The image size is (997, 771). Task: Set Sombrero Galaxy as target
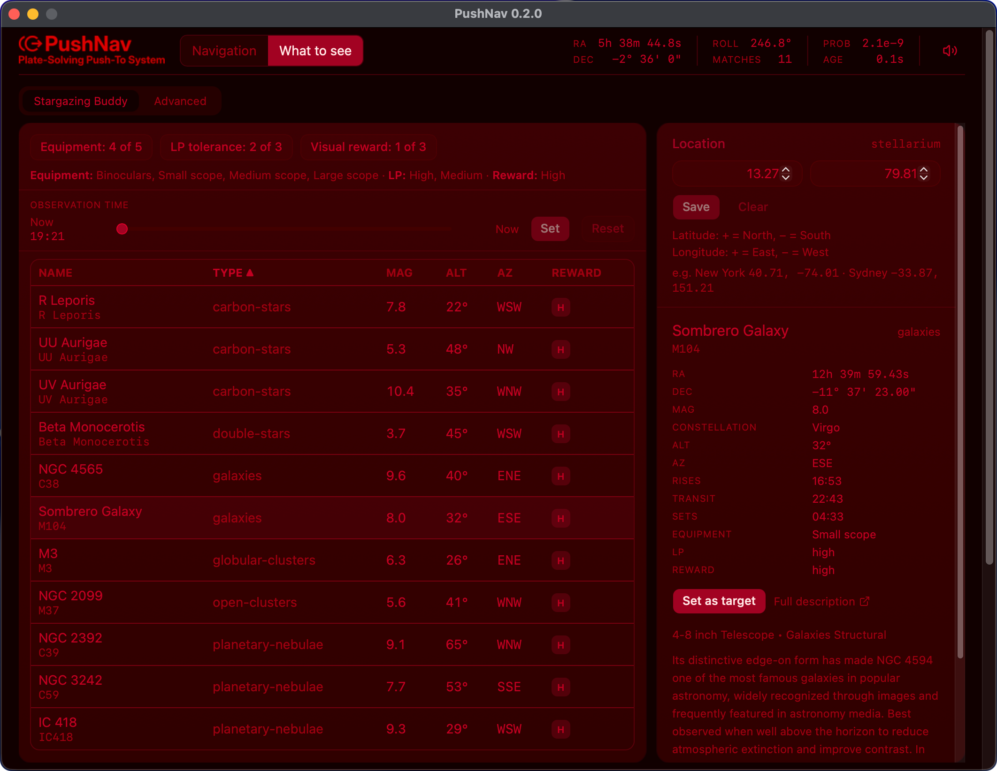pos(719,601)
